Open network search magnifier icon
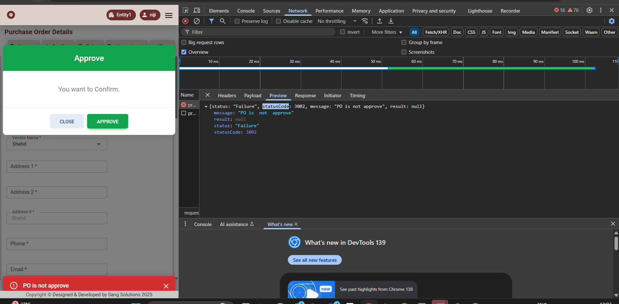 click(x=223, y=21)
